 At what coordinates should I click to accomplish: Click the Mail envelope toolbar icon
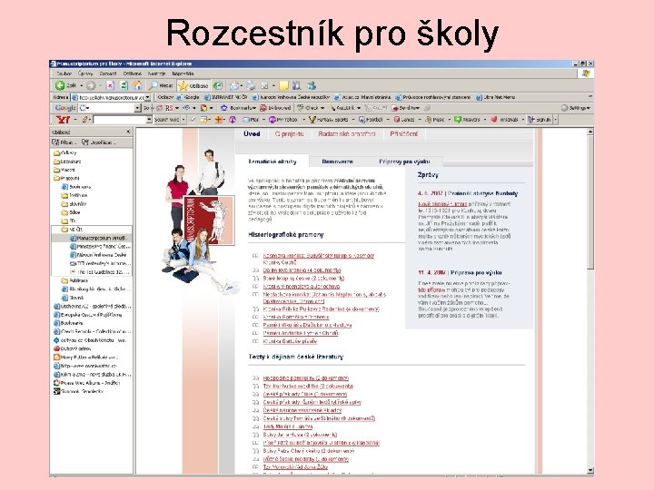pos(234,85)
